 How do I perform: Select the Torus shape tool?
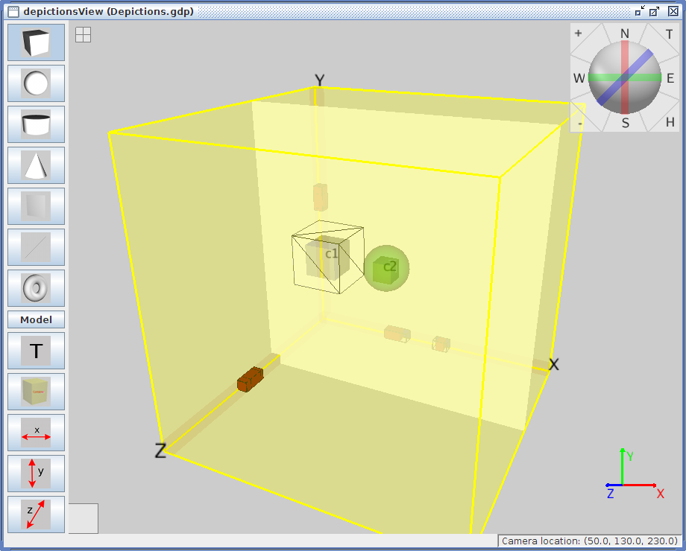36,288
